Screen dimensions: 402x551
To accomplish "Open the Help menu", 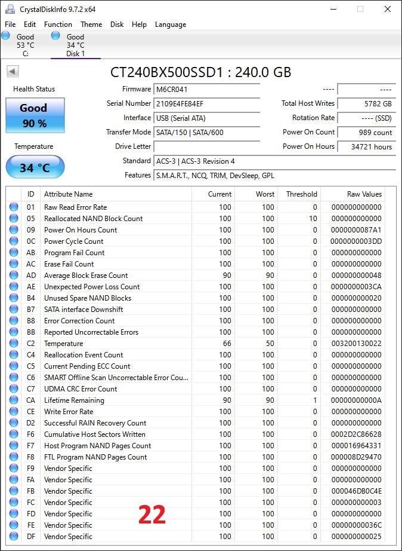I will point(139,25).
